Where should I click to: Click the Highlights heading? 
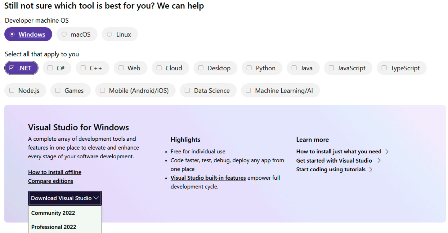186,140
